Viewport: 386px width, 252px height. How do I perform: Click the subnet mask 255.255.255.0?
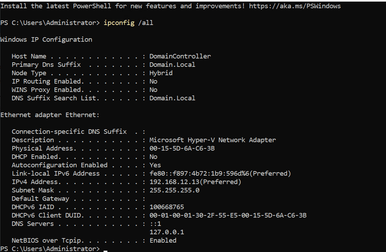click(174, 190)
